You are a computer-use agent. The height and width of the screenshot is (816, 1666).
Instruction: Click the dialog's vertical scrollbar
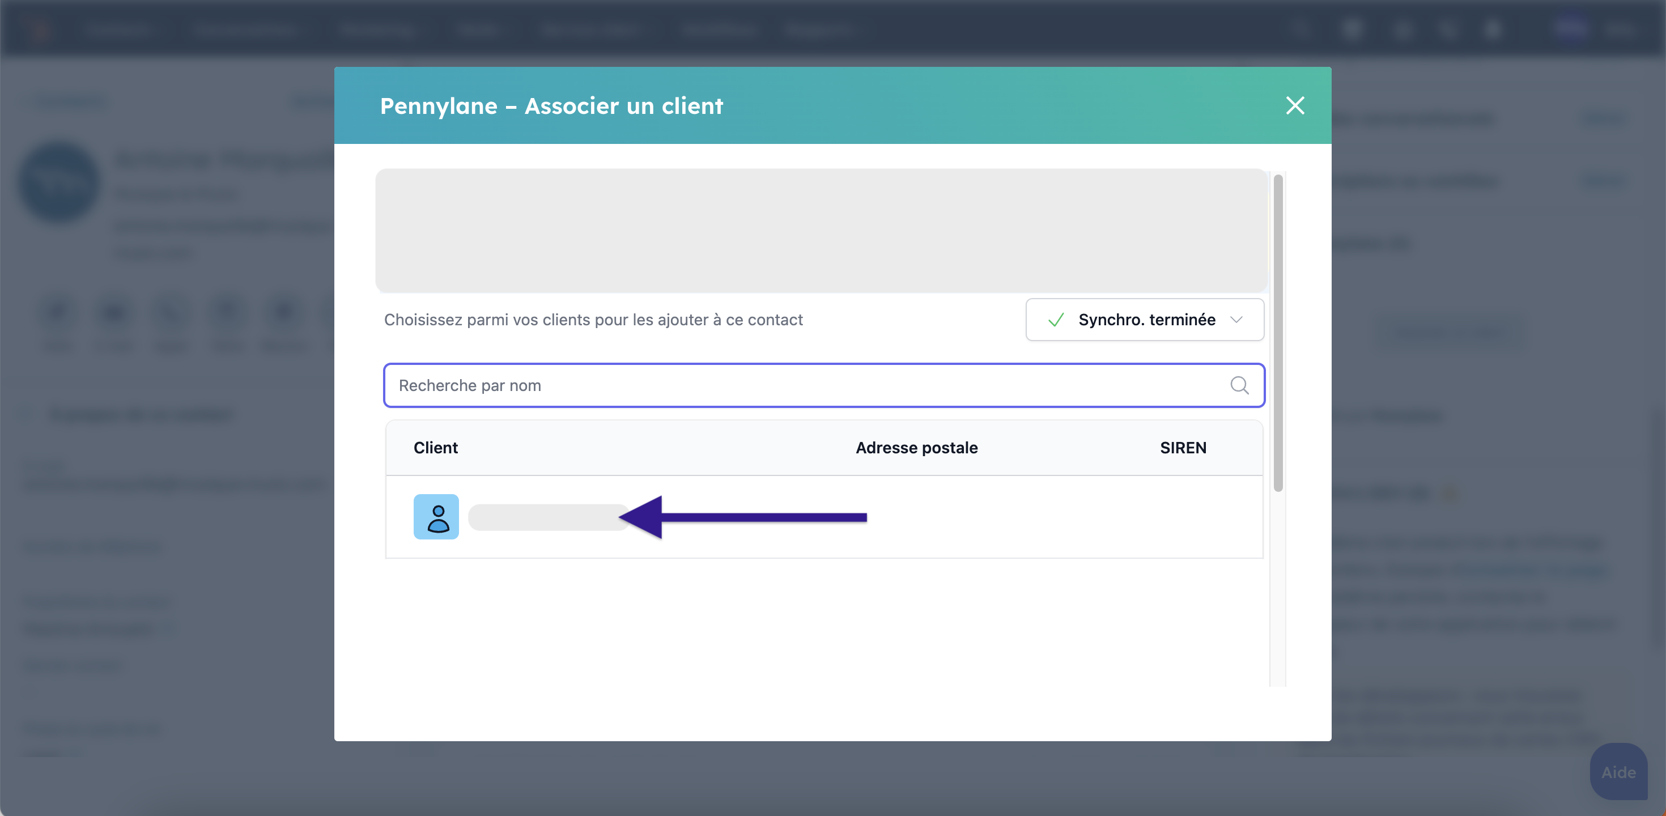[x=1278, y=333]
